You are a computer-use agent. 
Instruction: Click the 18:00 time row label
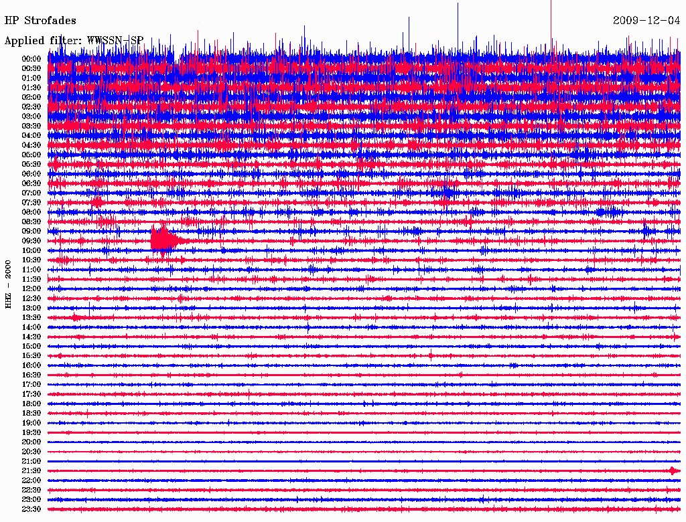coord(31,404)
